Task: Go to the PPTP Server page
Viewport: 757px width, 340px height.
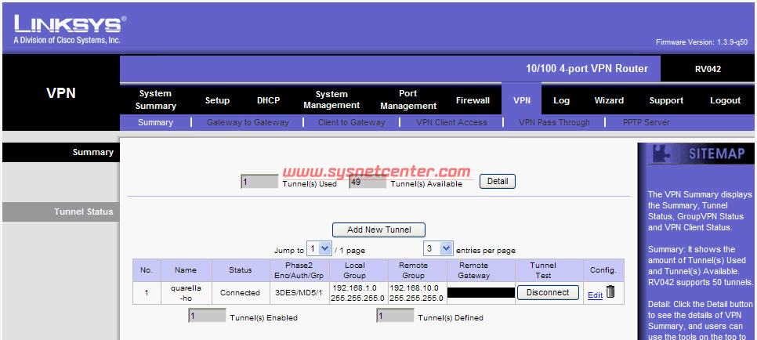Action: pyautogui.click(x=647, y=122)
